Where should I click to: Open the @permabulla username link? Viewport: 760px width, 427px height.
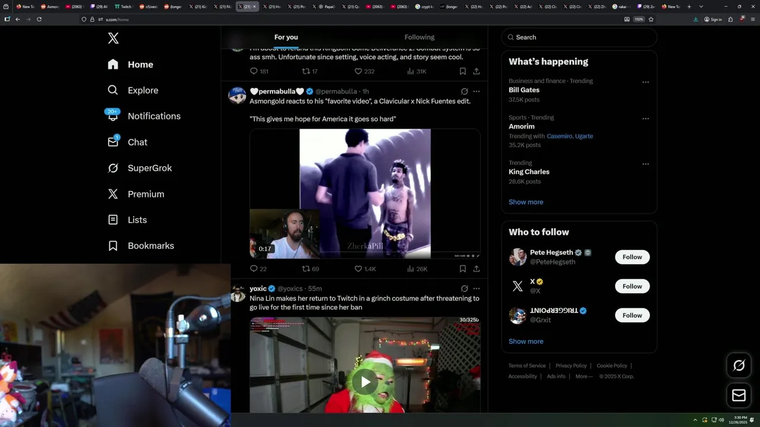pyautogui.click(x=336, y=91)
